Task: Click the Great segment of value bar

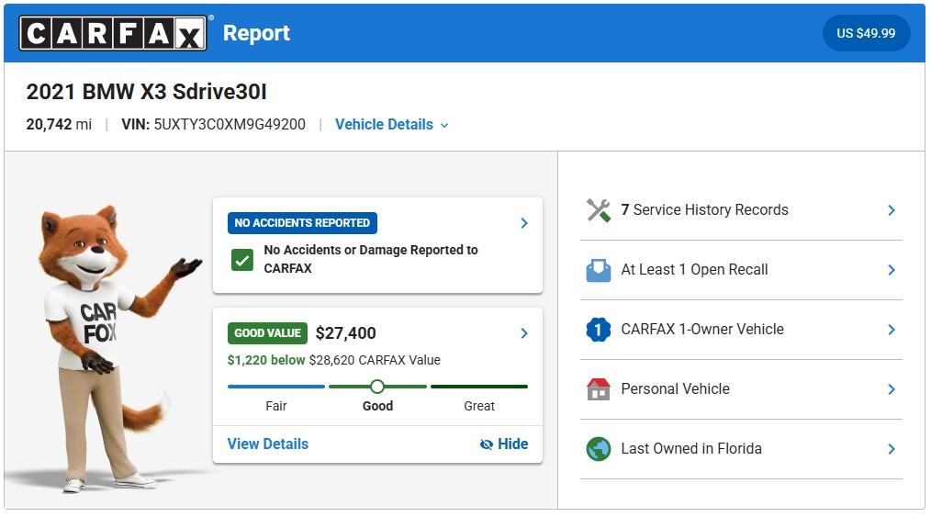Action: 479,387
